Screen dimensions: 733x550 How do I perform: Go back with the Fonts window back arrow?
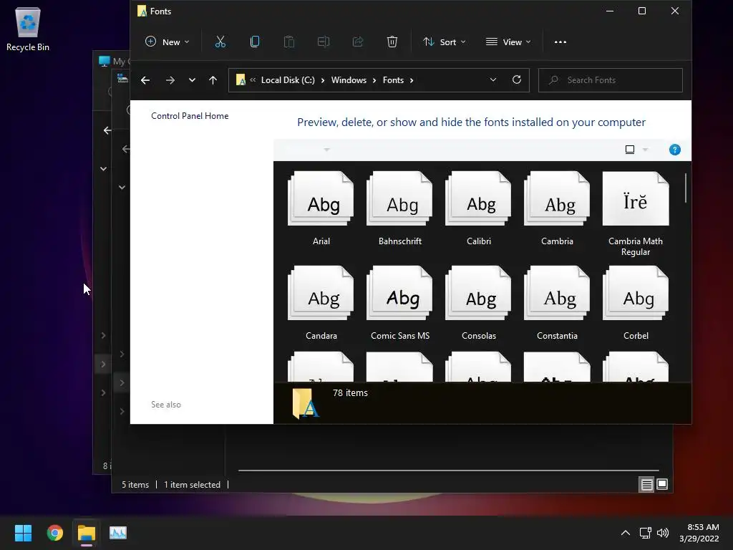pos(145,80)
